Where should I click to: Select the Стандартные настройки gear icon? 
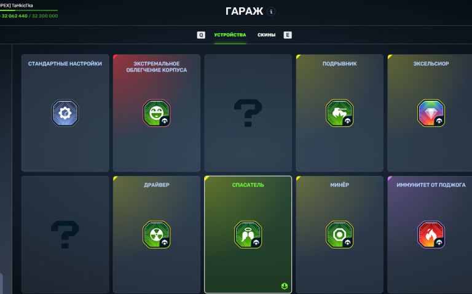pos(65,113)
